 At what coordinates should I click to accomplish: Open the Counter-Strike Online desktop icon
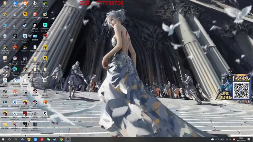point(35,5)
